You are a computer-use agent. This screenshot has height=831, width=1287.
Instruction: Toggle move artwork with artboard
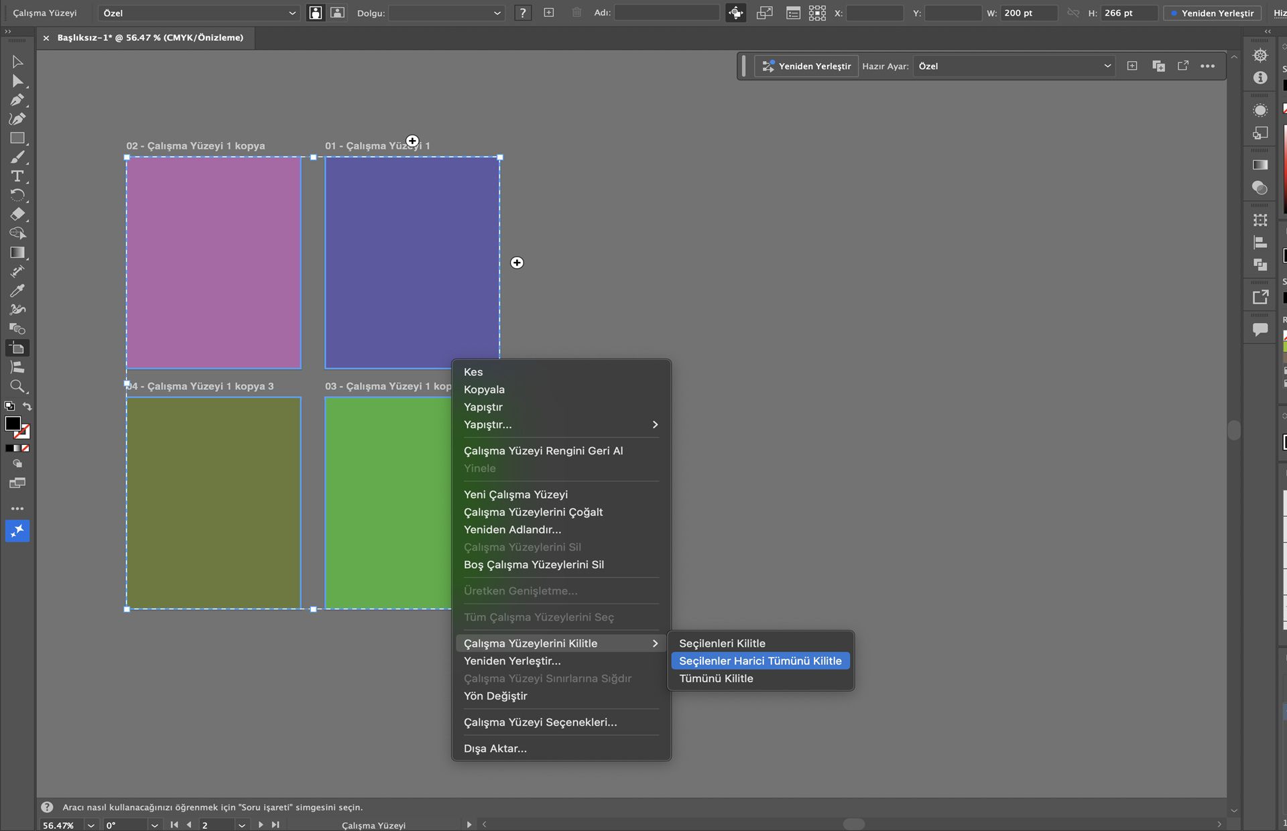pyautogui.click(x=735, y=13)
